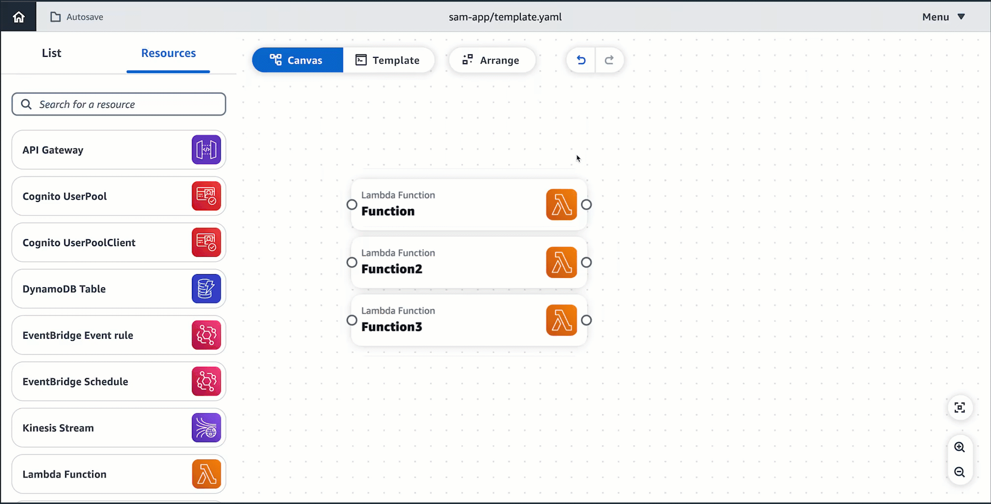
Task: Click the zoom in magnifier control
Action: (x=960, y=447)
